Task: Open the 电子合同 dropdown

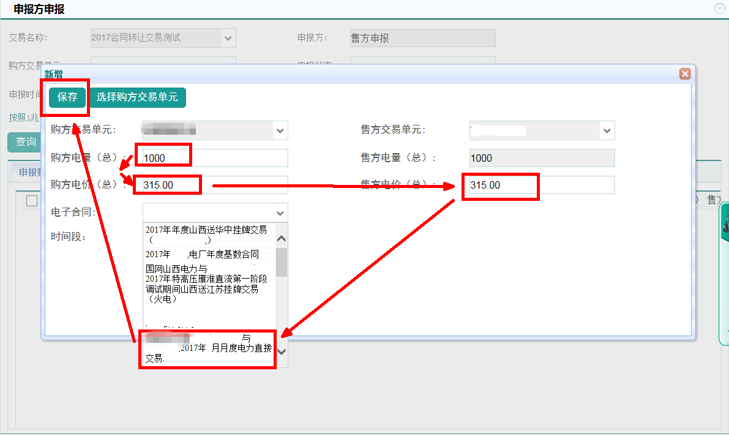Action: tap(280, 213)
